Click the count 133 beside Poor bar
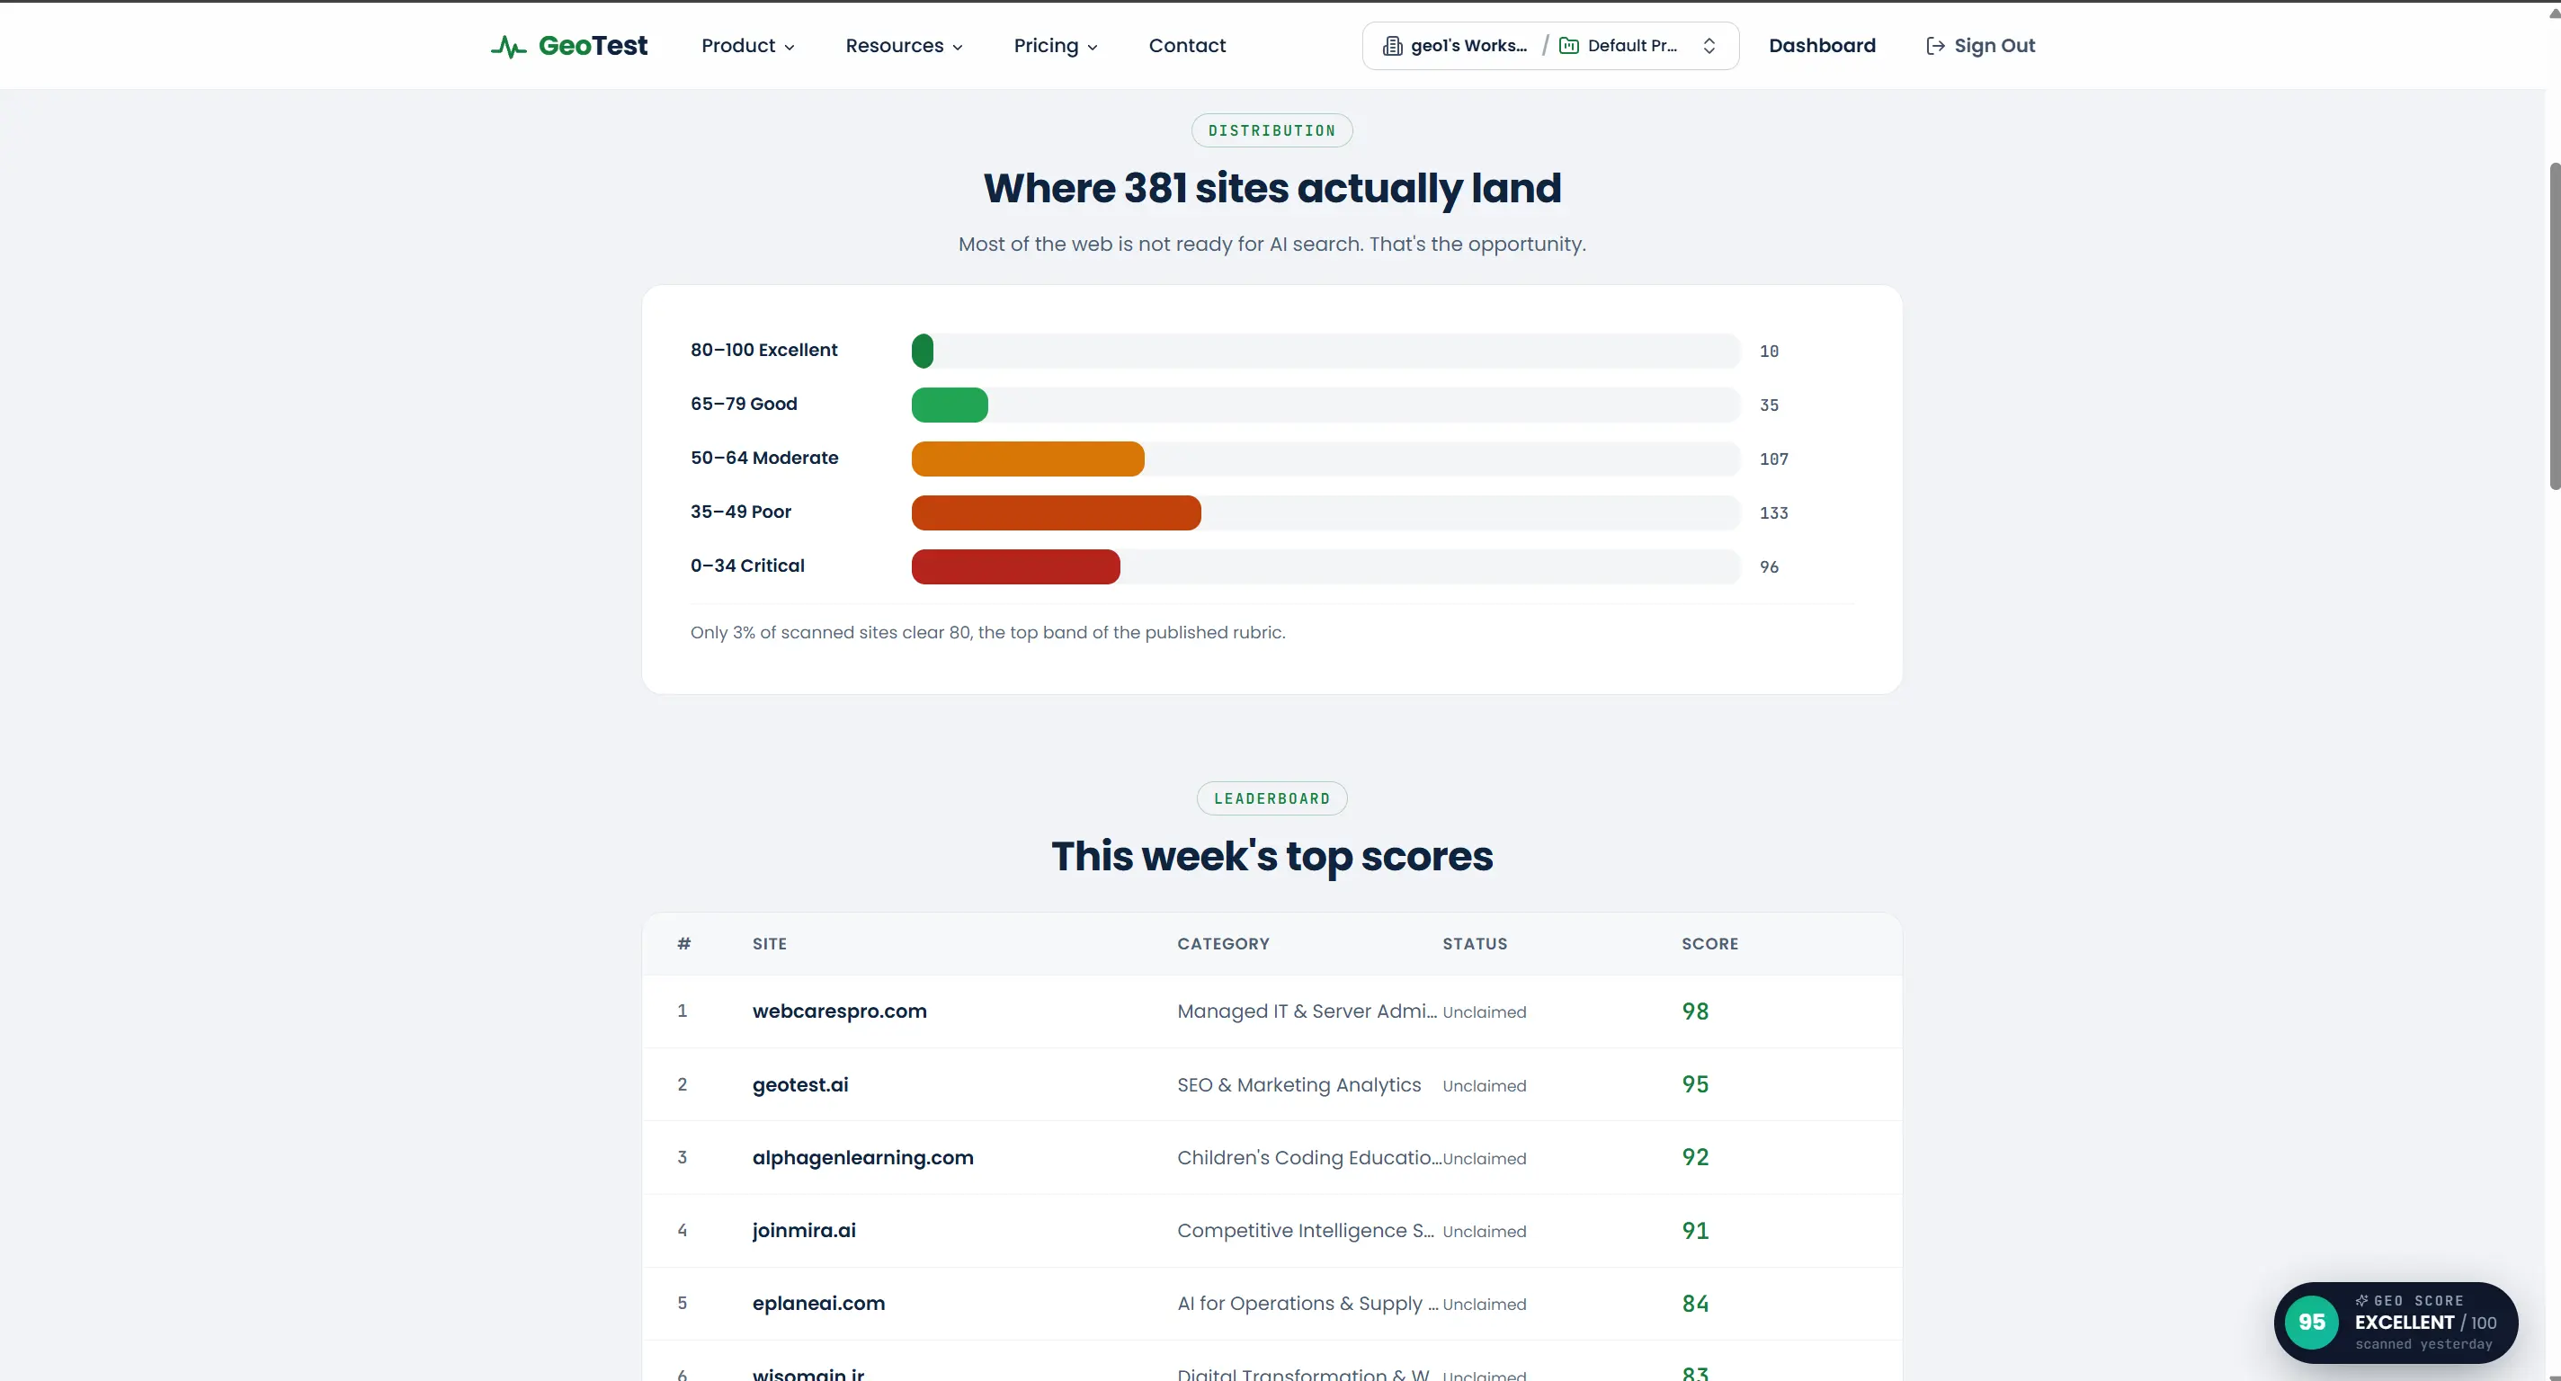 [1773, 513]
